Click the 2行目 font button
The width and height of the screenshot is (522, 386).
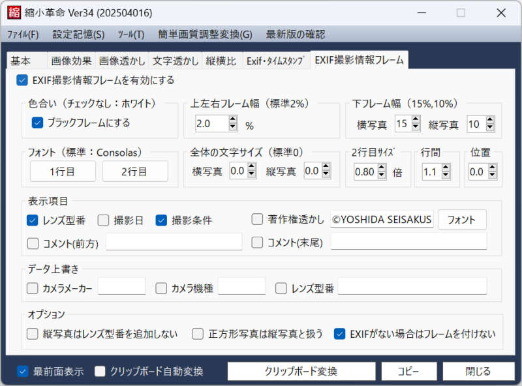tap(135, 171)
